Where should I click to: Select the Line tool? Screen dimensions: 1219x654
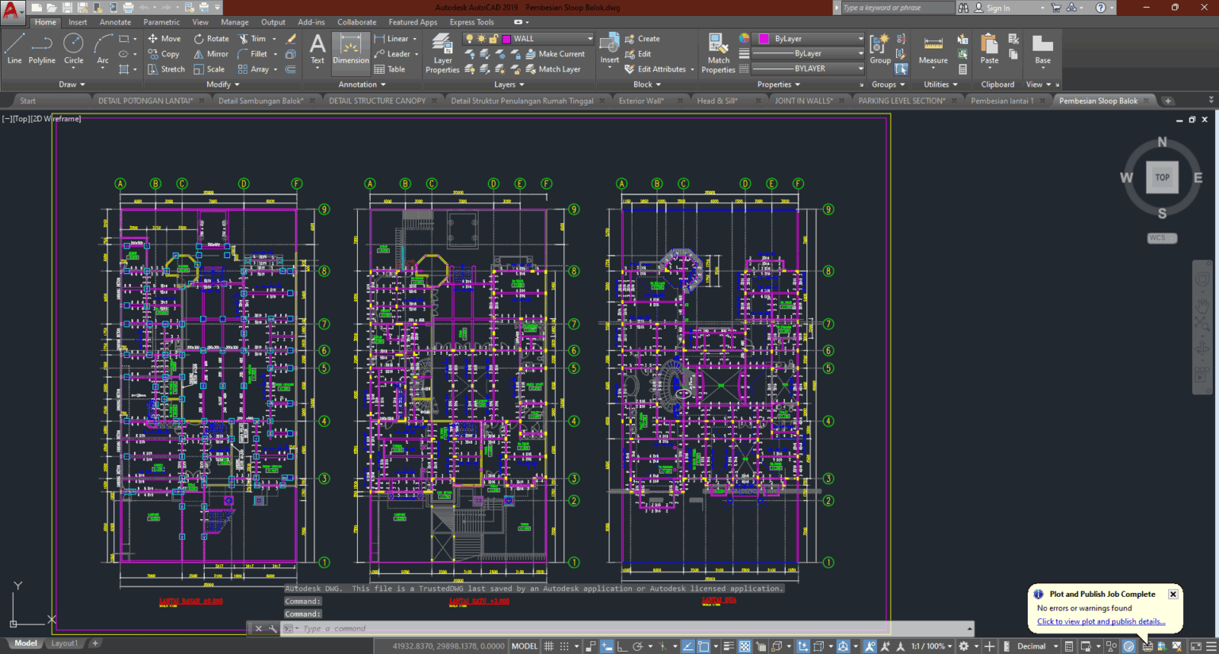coord(13,53)
